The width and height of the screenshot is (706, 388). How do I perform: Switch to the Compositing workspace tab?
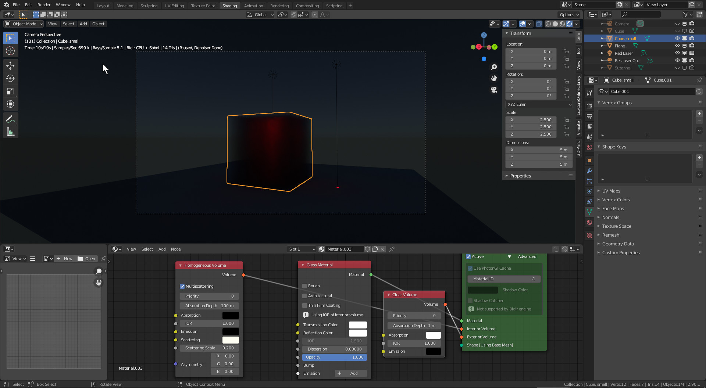[x=307, y=6]
